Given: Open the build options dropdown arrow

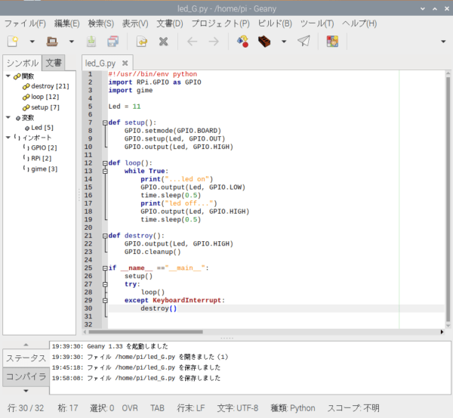Looking at the screenshot, I should click(284, 42).
